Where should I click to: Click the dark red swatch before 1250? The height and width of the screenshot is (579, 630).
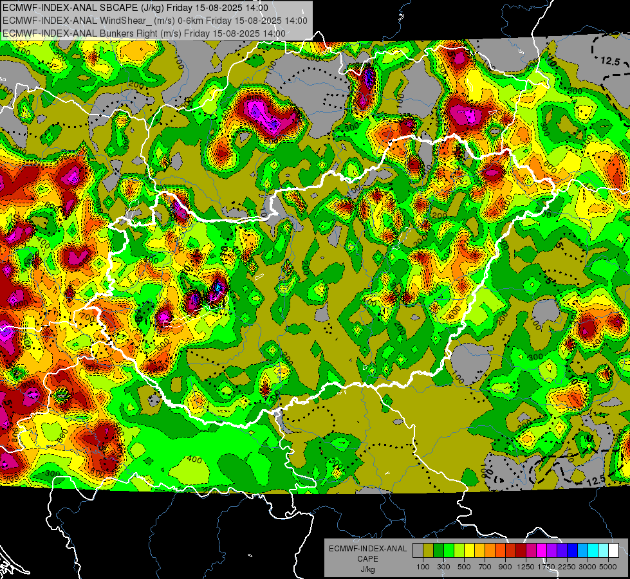click(521, 550)
